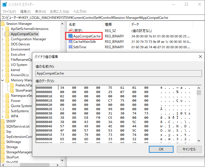This screenshot has width=205, height=167.
Task: Select the (既定) string value icon
Action: pos(70,31)
